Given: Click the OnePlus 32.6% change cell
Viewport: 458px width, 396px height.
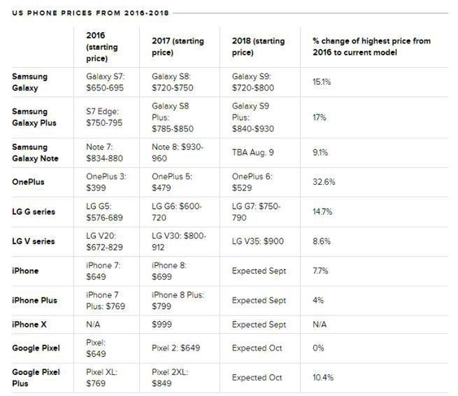Looking at the screenshot, I should pos(324,182).
